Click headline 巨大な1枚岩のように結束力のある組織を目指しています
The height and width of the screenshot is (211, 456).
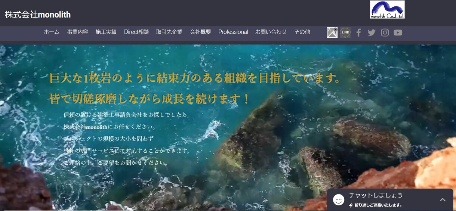pos(195,79)
